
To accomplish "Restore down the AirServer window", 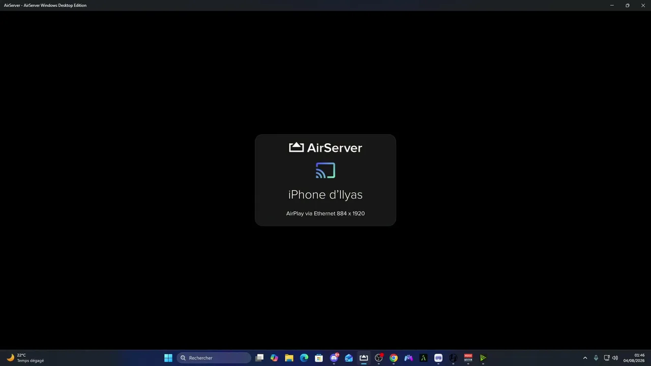I will [628, 5].
